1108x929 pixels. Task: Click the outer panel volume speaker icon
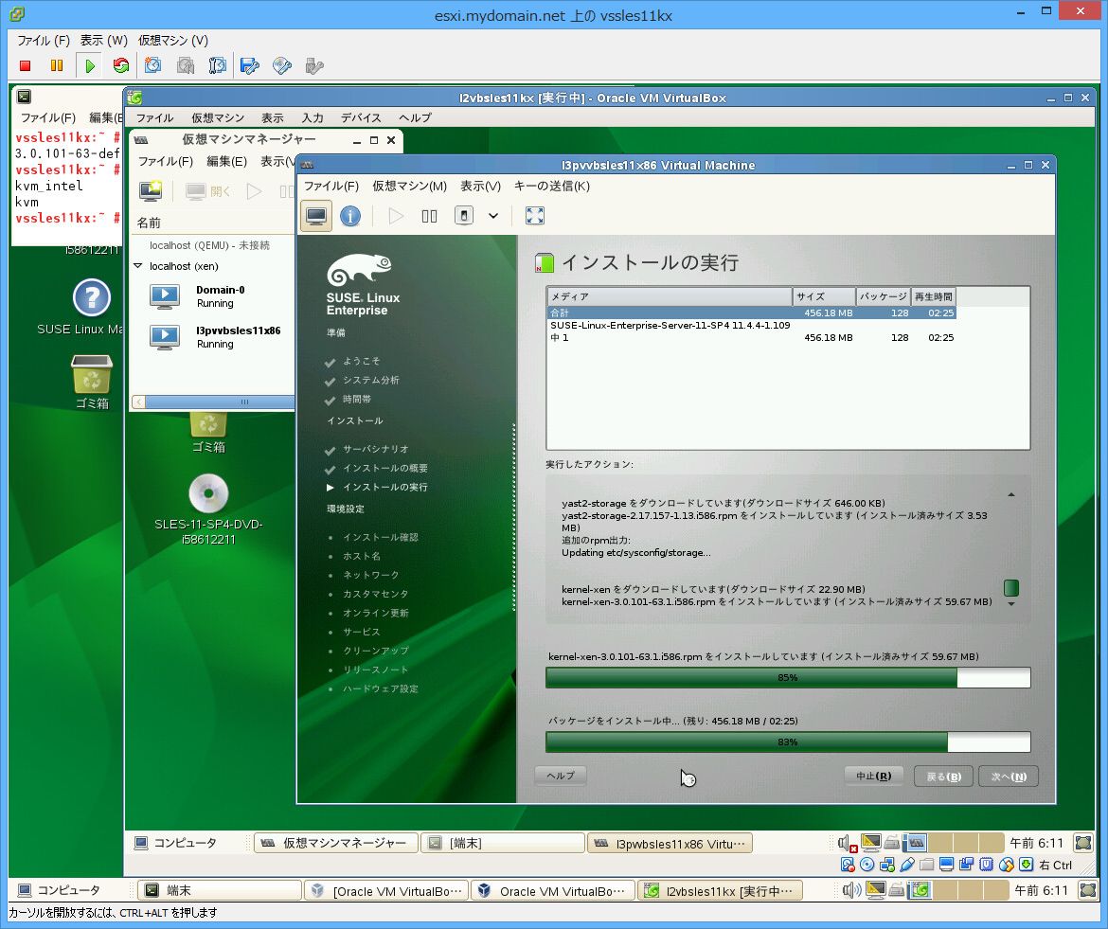pyautogui.click(x=851, y=890)
